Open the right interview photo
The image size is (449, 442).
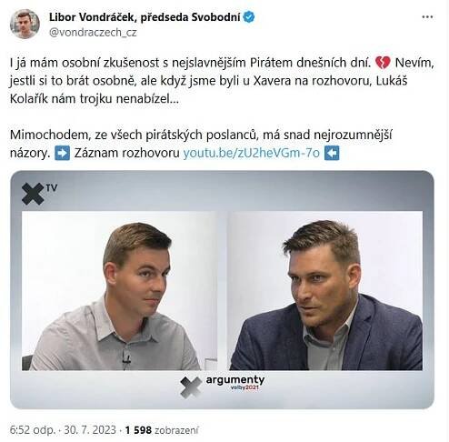point(325,290)
